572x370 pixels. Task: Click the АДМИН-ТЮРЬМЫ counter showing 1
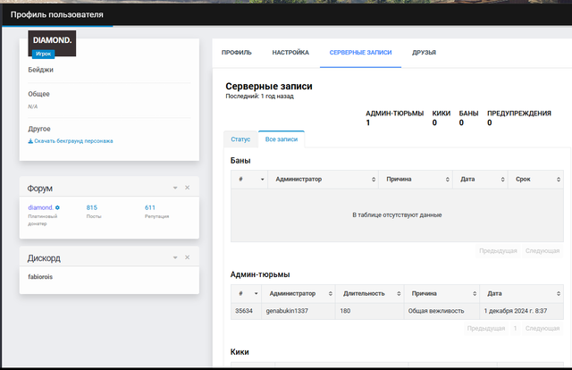pos(394,118)
